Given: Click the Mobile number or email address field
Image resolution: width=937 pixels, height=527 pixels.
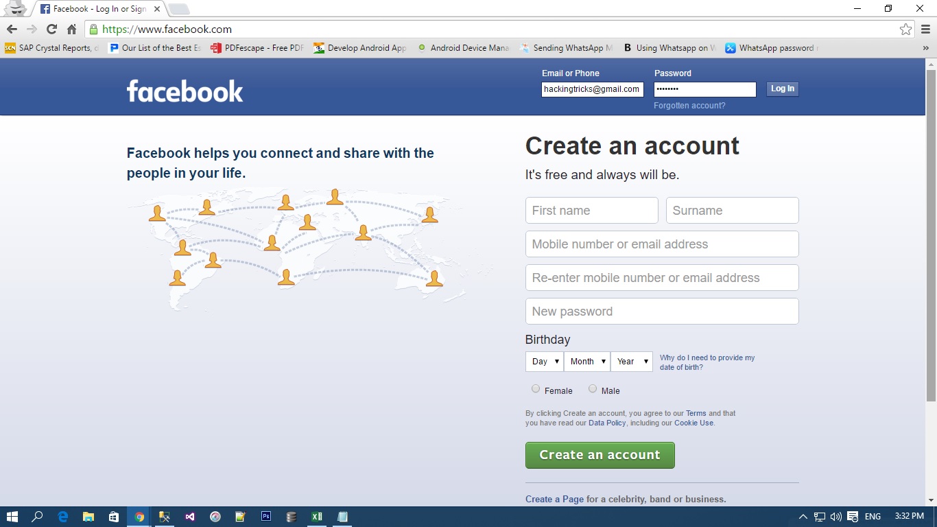Looking at the screenshot, I should coord(662,244).
